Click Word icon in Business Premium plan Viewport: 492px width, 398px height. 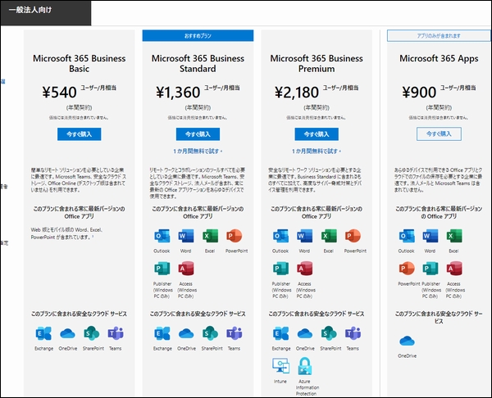click(304, 237)
